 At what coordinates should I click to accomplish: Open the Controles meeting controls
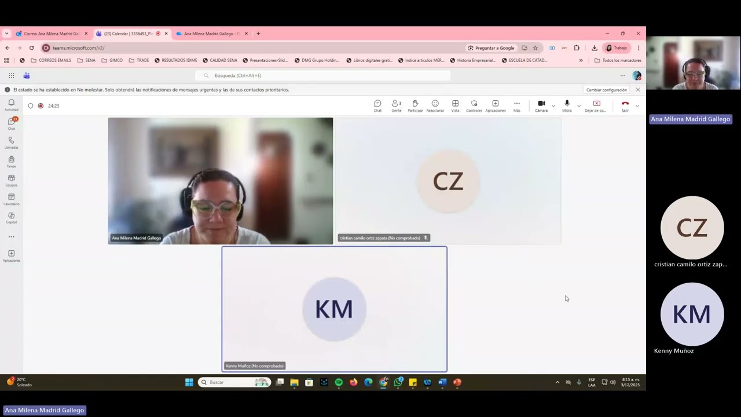[474, 106]
